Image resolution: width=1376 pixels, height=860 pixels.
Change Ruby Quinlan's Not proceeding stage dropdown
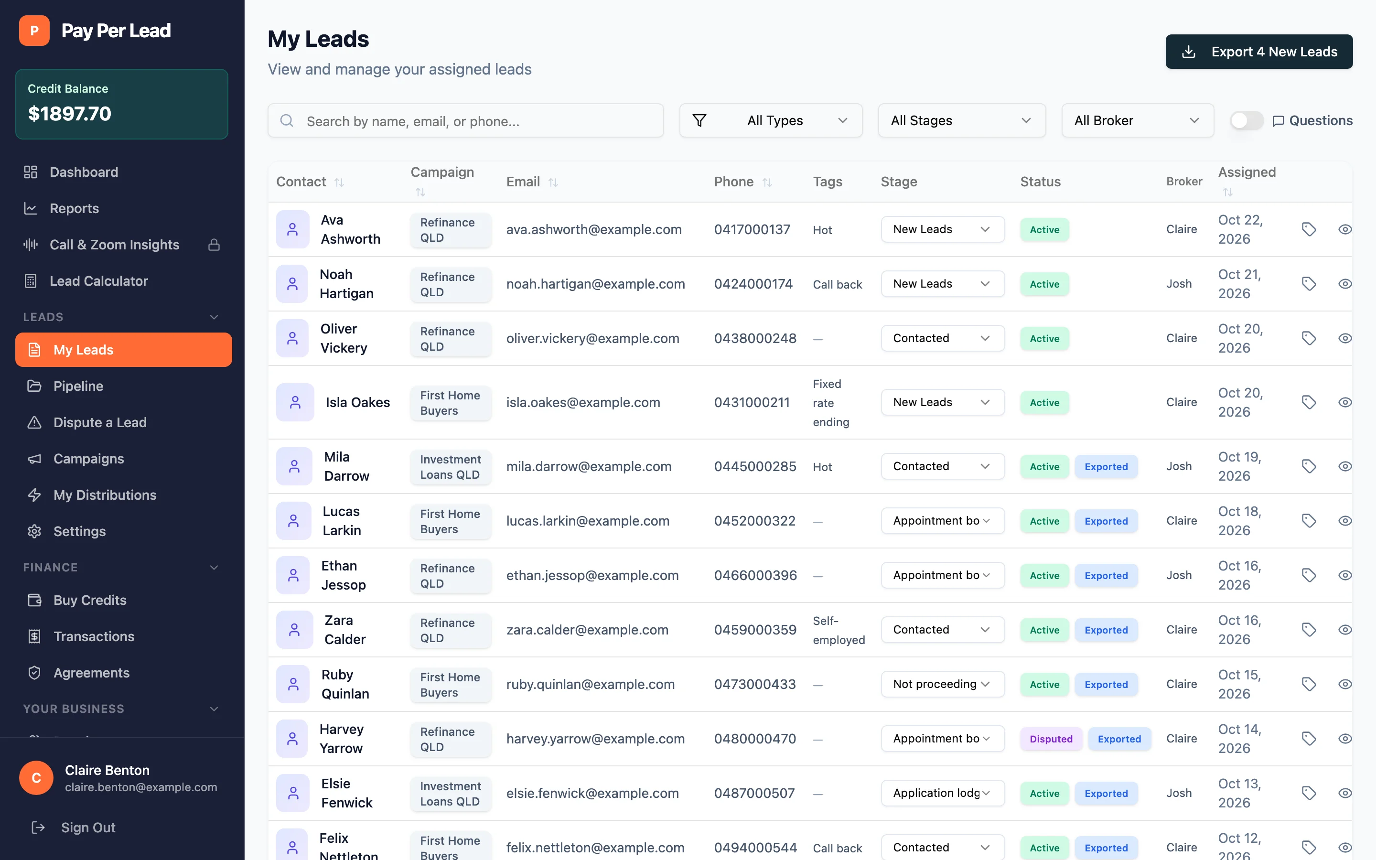[x=942, y=684]
